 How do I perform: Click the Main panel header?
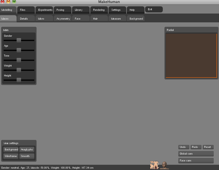pos(19,30)
